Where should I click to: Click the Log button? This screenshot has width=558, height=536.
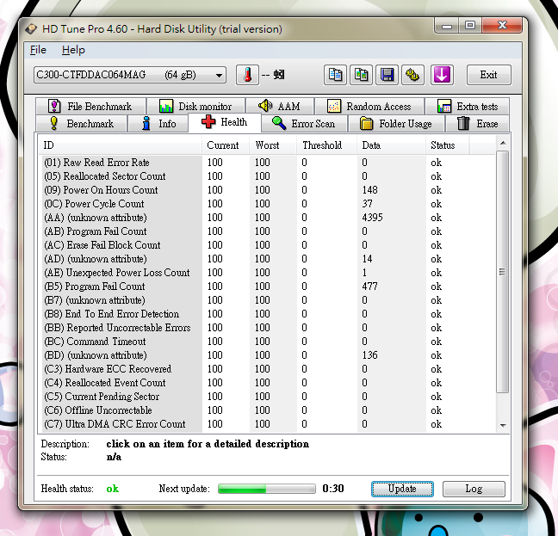click(474, 489)
